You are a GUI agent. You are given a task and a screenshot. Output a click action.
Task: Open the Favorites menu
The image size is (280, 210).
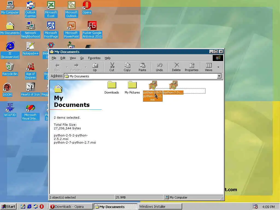point(94,58)
